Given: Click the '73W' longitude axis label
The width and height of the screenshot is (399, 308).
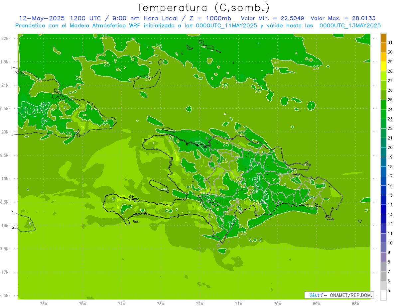Looking at the screenshot, I should pyautogui.click(x=161, y=304).
